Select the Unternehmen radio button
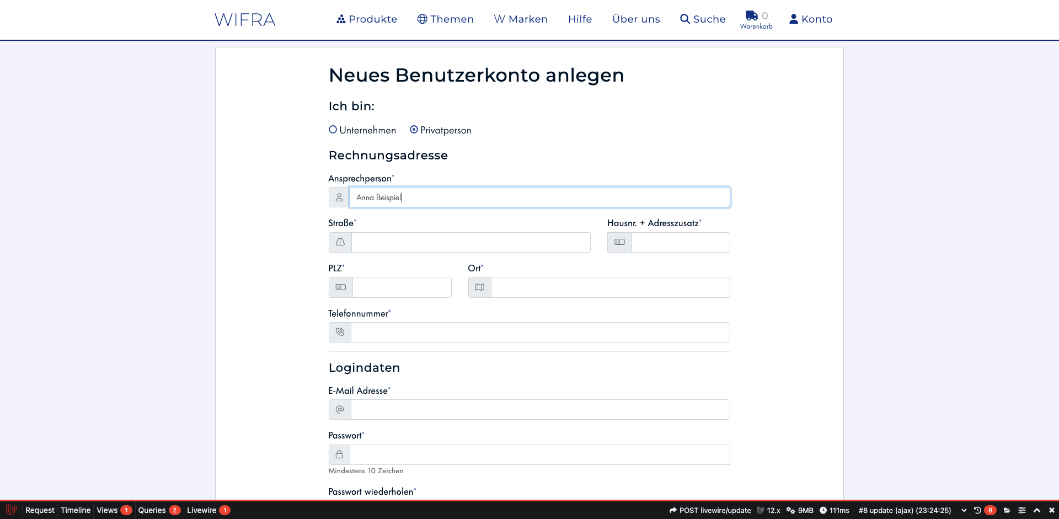 [x=333, y=130]
